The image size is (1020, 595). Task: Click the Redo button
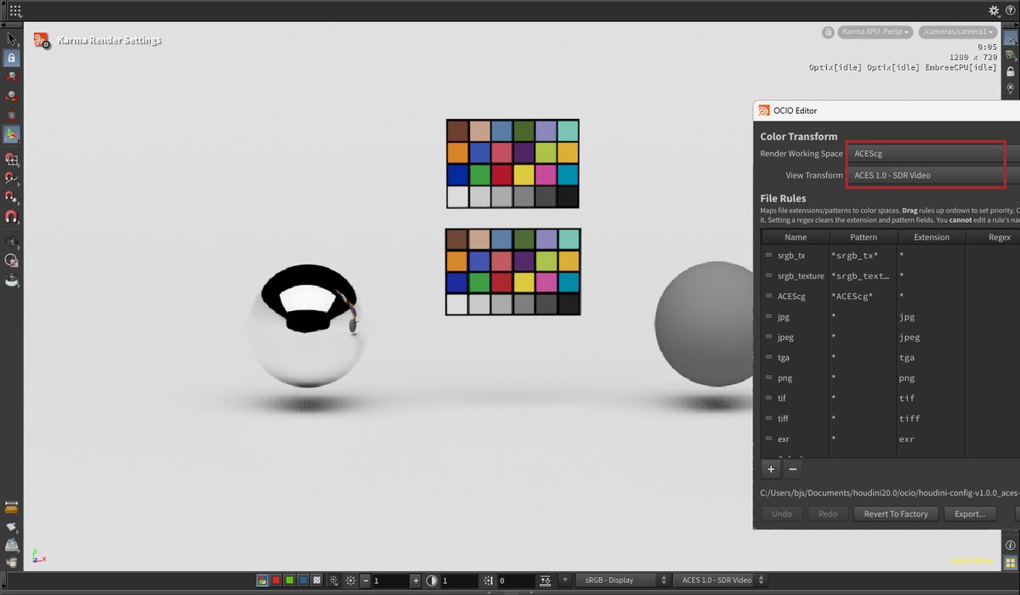click(828, 513)
